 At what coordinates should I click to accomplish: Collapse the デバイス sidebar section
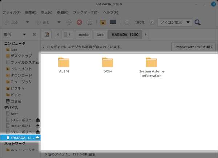point(11,108)
